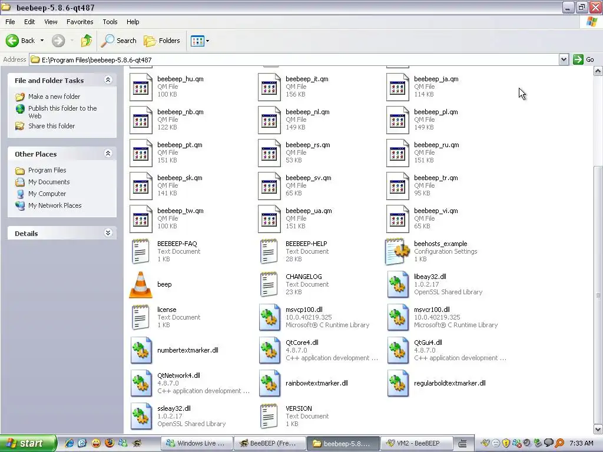Go to My Network Places
This screenshot has height=452, width=603.
55,205
